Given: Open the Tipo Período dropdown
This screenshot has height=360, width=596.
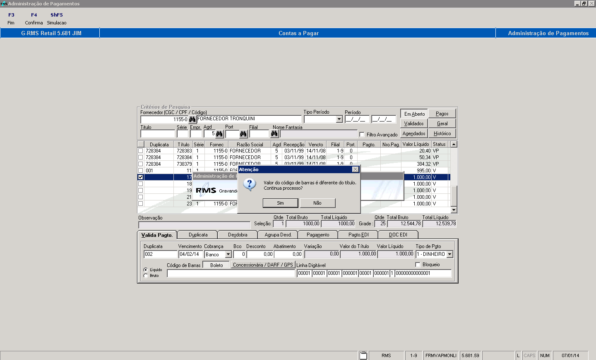Looking at the screenshot, I should pos(339,119).
